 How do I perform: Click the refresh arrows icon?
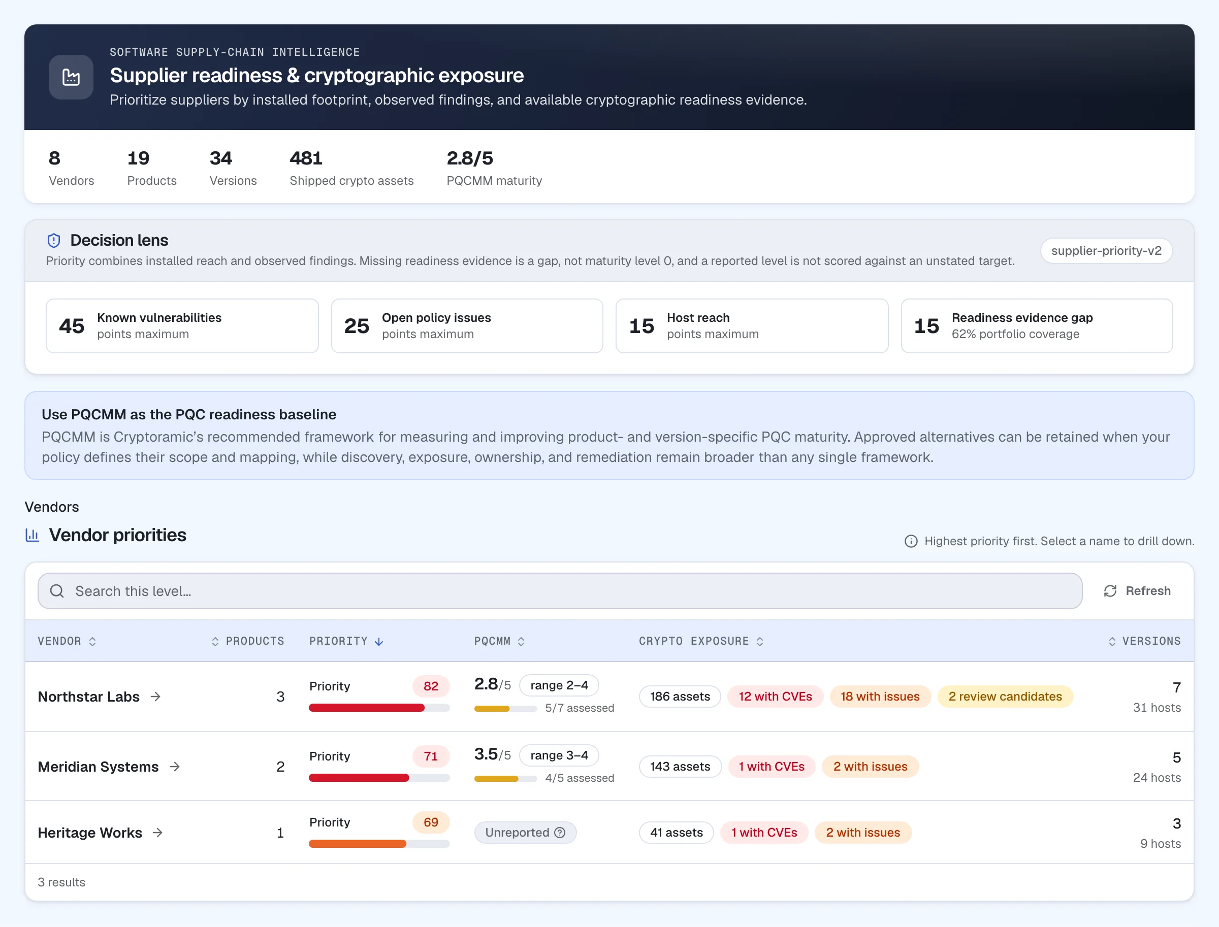click(x=1110, y=591)
